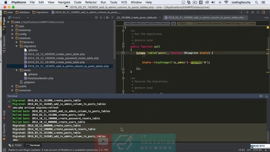Expand the public folder
270x152 pixels.
point(12,86)
